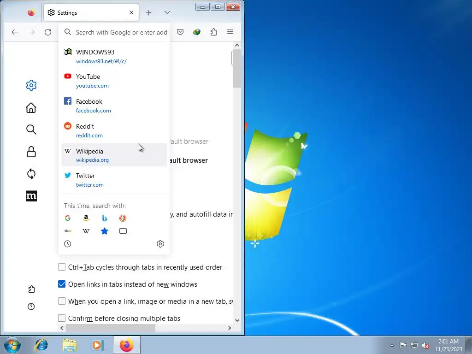Search open tabs using the tab icon
The width and height of the screenshot is (472, 354).
click(x=123, y=231)
